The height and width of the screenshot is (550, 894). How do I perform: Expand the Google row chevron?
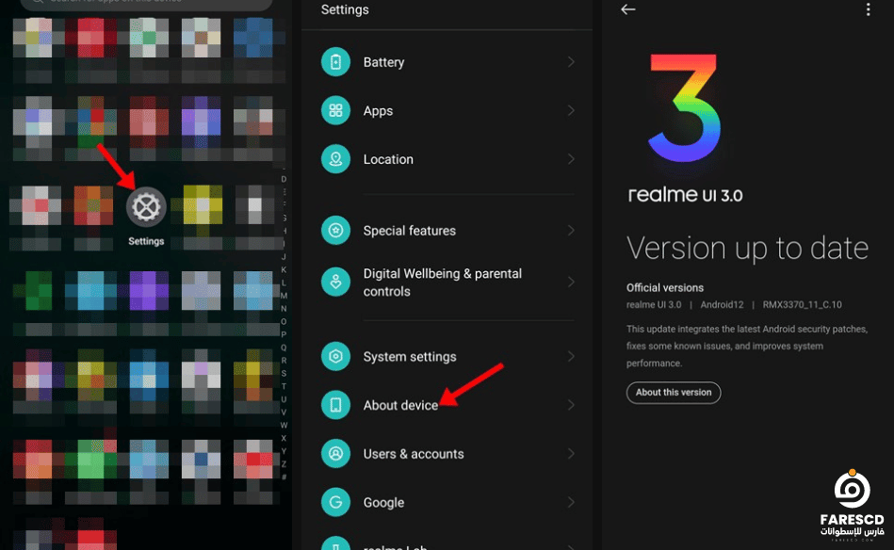(x=571, y=502)
